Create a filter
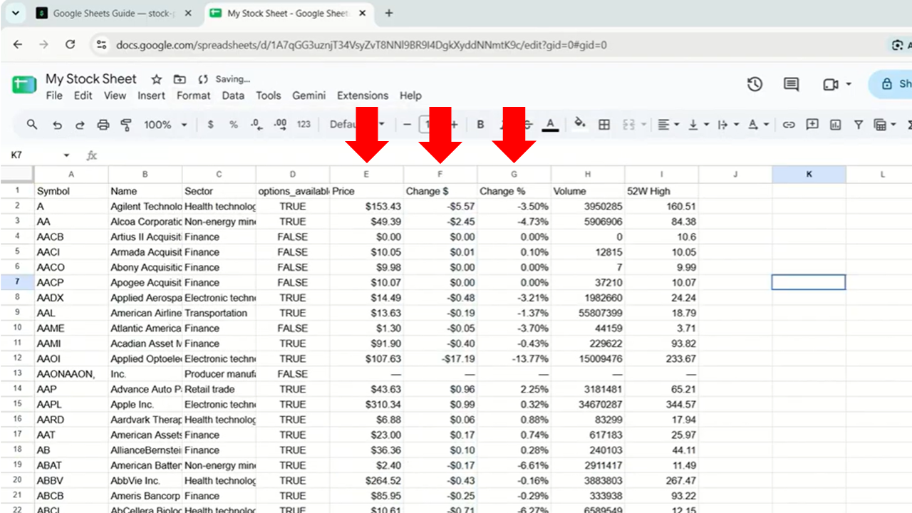 pyautogui.click(x=859, y=125)
